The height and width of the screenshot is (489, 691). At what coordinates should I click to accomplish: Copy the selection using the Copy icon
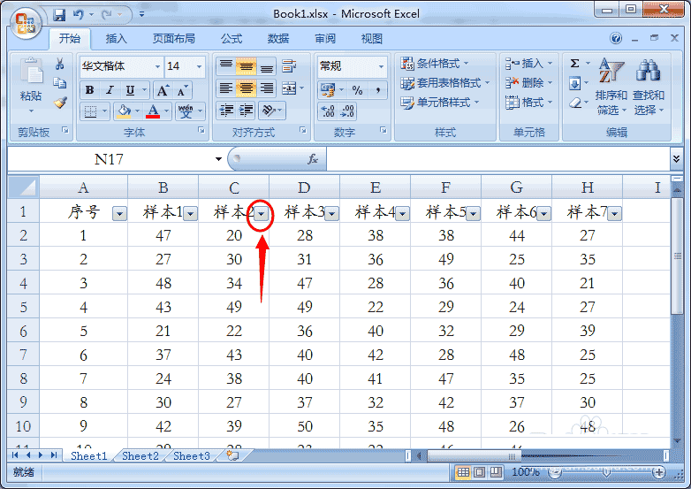(59, 83)
